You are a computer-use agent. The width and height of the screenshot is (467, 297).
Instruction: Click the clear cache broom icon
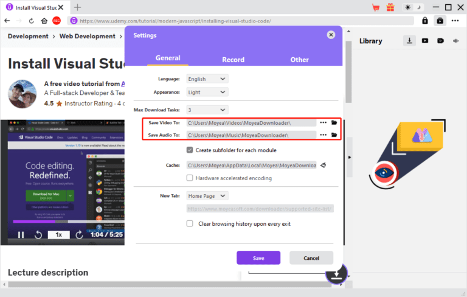pos(323,165)
